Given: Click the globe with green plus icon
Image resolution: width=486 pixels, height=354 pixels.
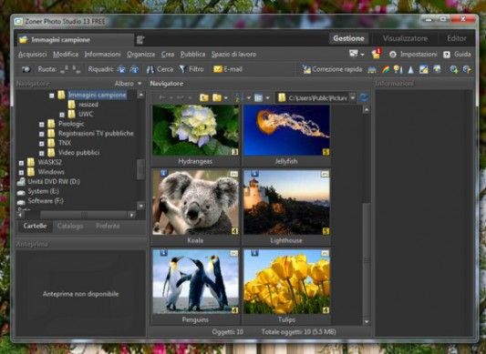Looking at the screenshot, I should pyautogui.click(x=453, y=70).
